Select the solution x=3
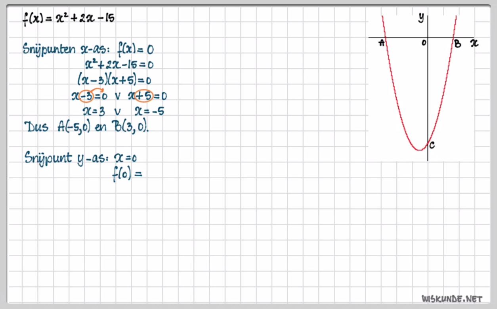497x309 pixels. (94, 111)
